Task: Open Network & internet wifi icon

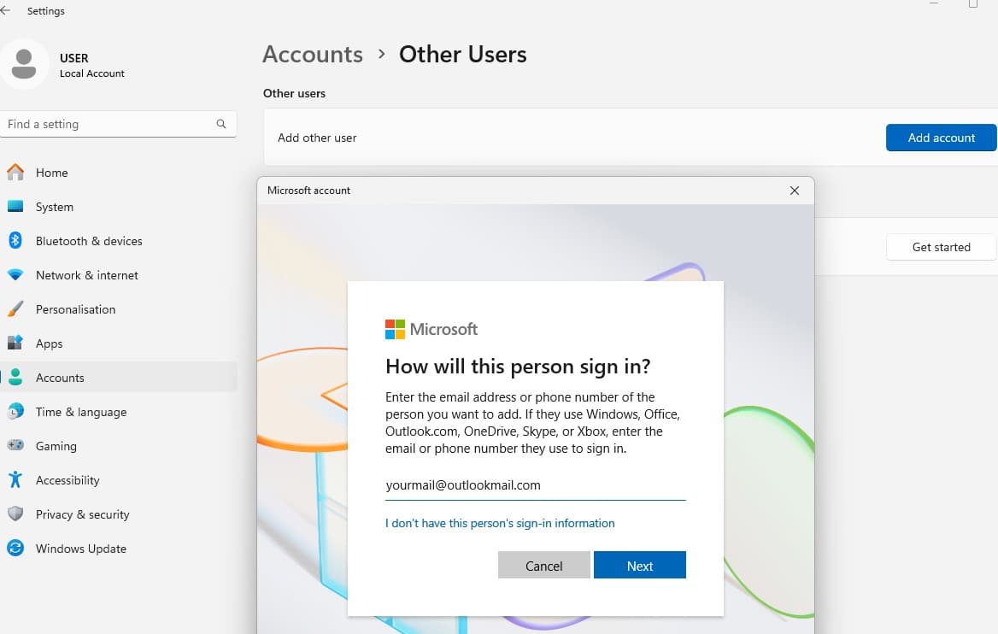Action: pos(15,275)
